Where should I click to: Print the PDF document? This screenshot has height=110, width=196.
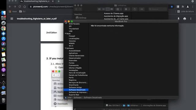[185, 19]
